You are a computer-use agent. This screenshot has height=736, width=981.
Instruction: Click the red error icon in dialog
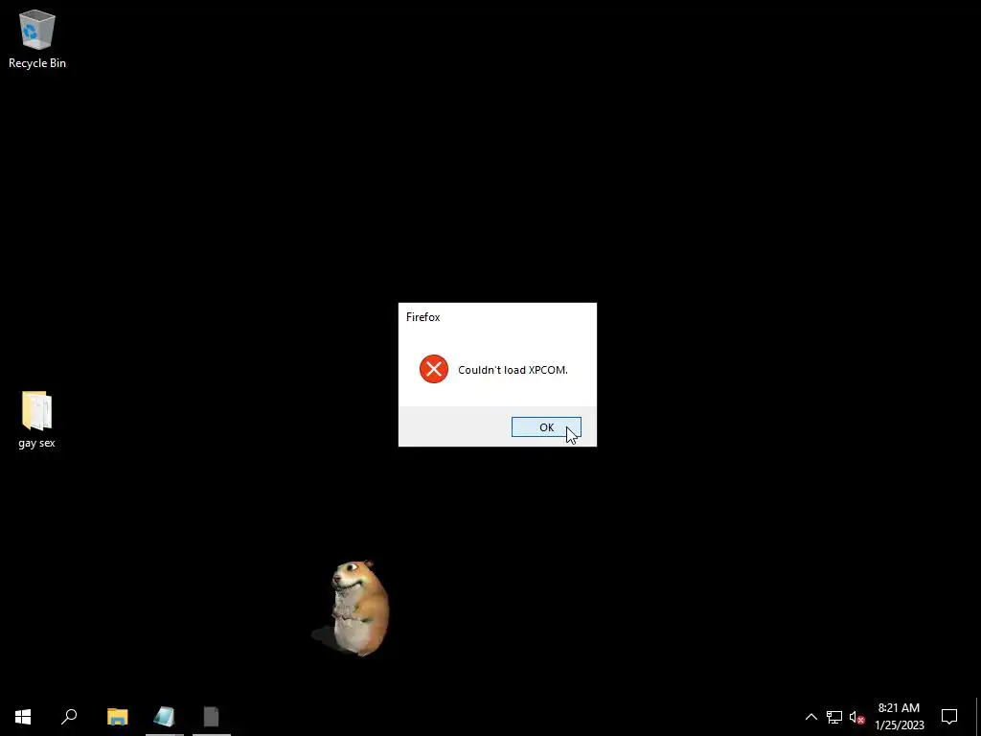pos(434,369)
